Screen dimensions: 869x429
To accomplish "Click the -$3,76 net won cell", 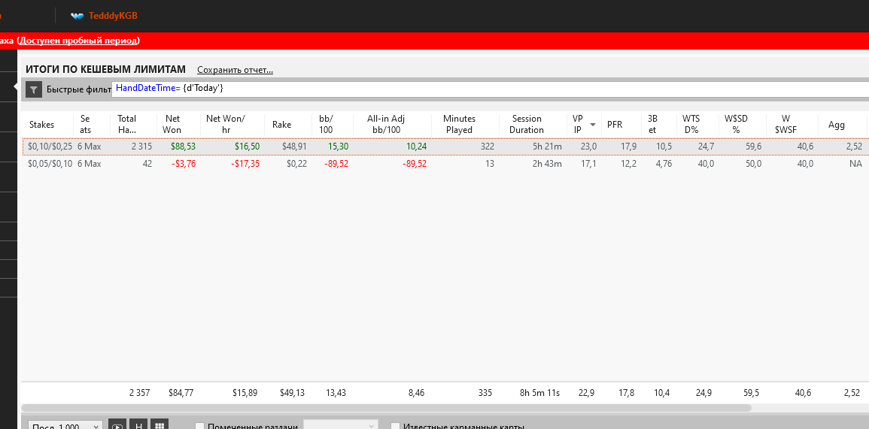I will [184, 164].
